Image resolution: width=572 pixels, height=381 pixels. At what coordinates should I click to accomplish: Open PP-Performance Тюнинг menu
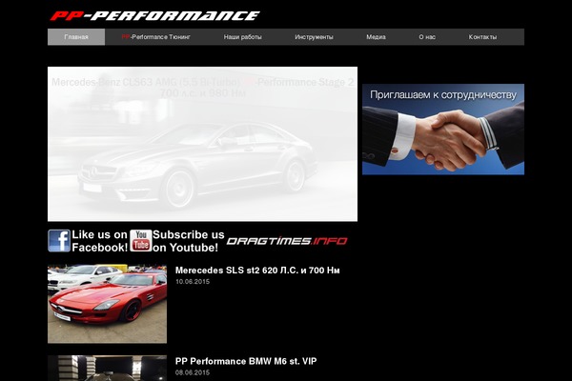point(155,37)
